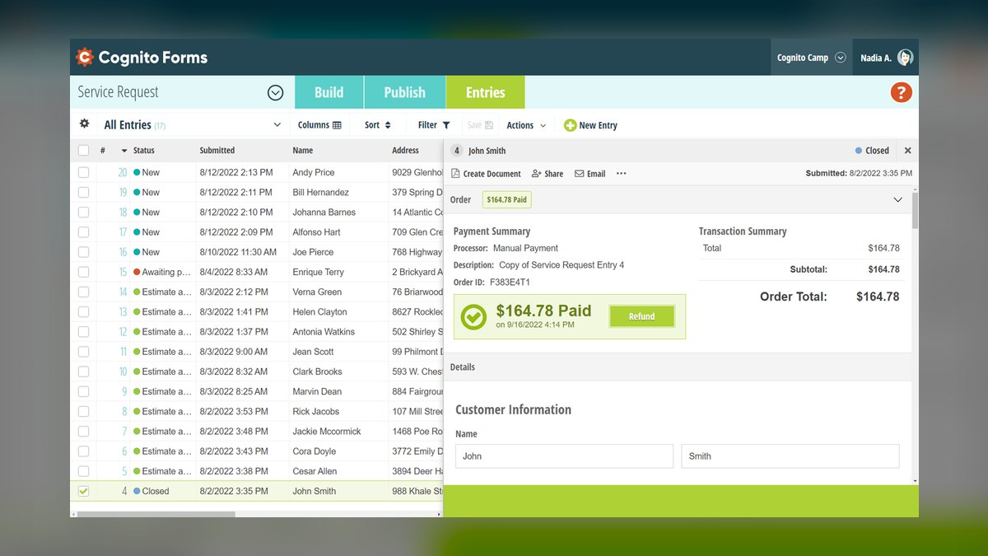
Task: Select entry 16 Joe Pierce name
Action: 313,252
